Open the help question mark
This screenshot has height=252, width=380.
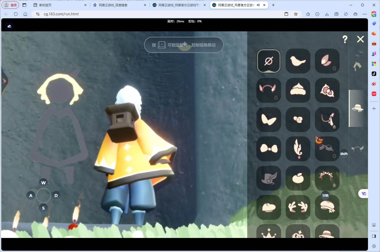pos(345,39)
